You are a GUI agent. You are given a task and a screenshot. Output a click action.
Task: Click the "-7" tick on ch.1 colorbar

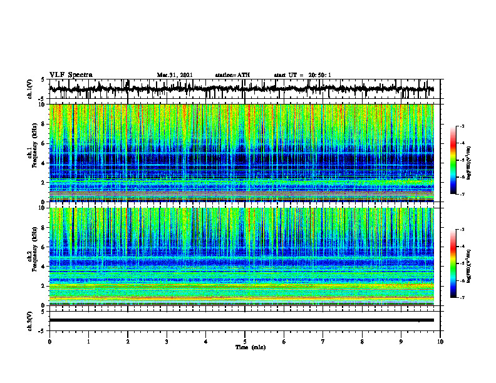coord(462,194)
